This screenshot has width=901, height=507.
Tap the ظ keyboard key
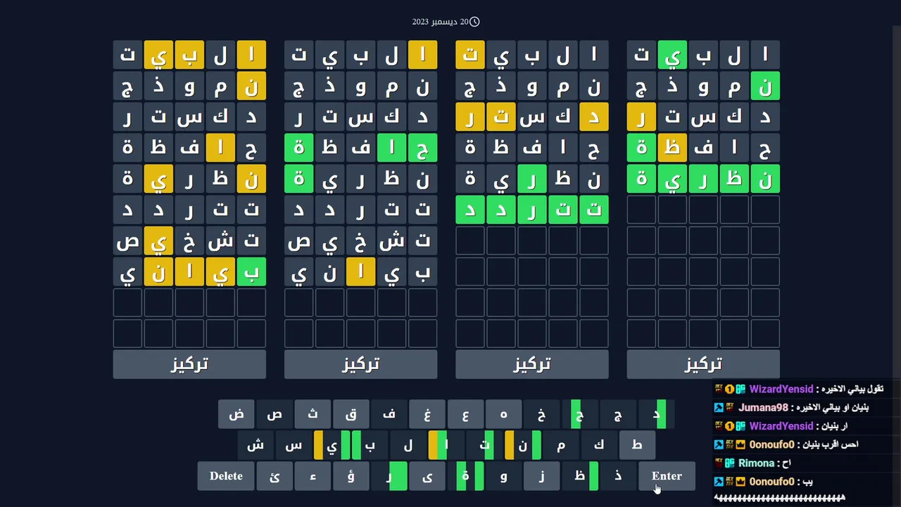[579, 476]
